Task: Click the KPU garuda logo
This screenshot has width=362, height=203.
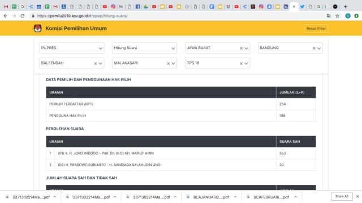Action: 38,28
